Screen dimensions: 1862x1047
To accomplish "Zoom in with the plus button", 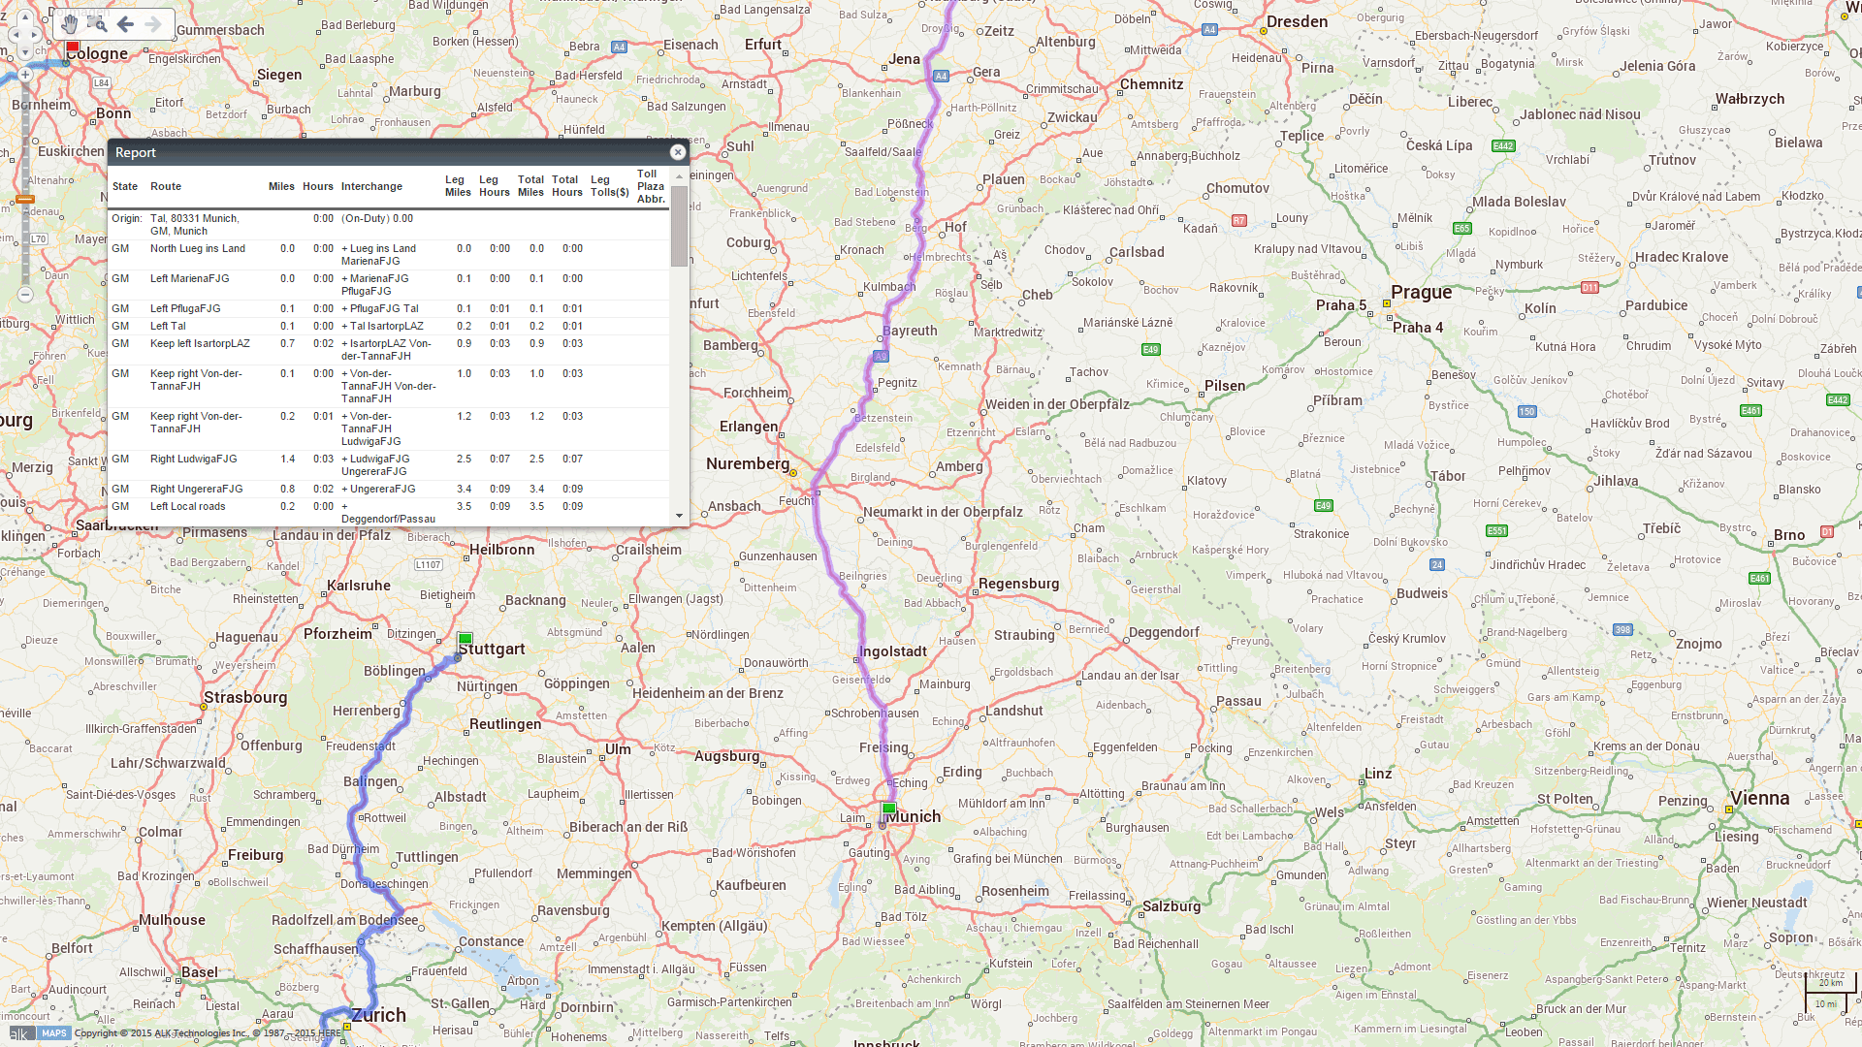I will click(x=25, y=75).
